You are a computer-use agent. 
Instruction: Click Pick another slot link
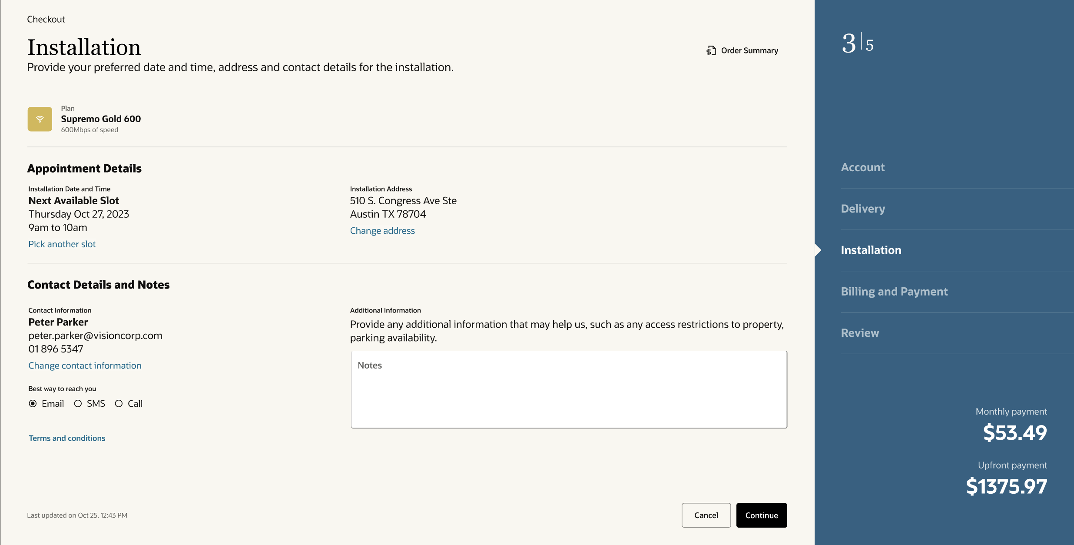click(62, 244)
